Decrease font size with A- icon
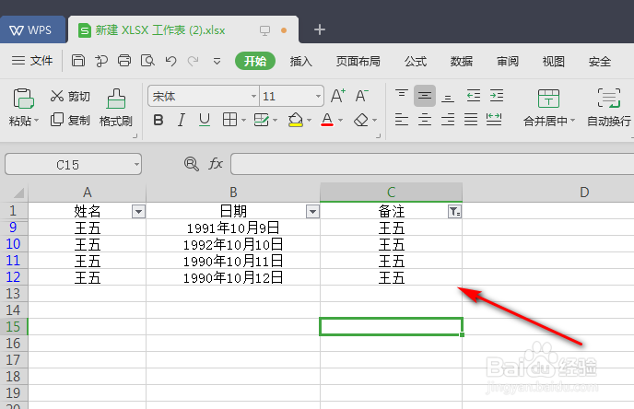This screenshot has width=634, height=409. tap(361, 96)
